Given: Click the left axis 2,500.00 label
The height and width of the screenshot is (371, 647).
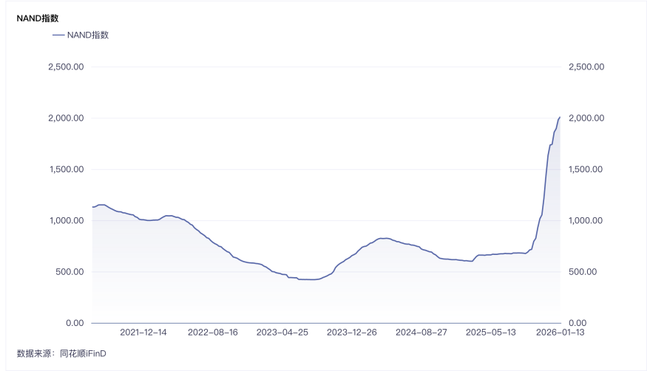Looking at the screenshot, I should pos(66,67).
